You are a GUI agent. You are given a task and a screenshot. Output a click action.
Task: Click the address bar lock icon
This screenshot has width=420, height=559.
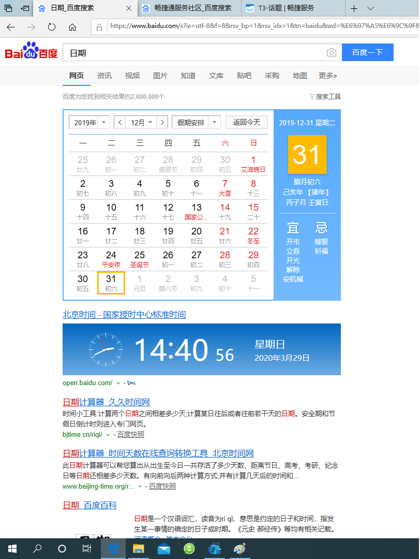[x=99, y=27]
